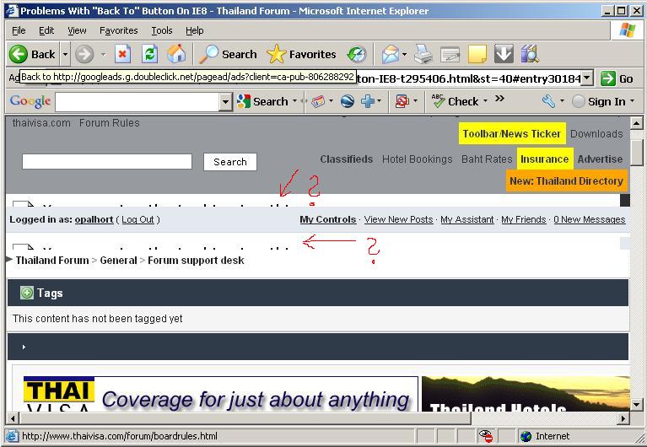
Task: Open the Log Out link
Action: click(137, 219)
